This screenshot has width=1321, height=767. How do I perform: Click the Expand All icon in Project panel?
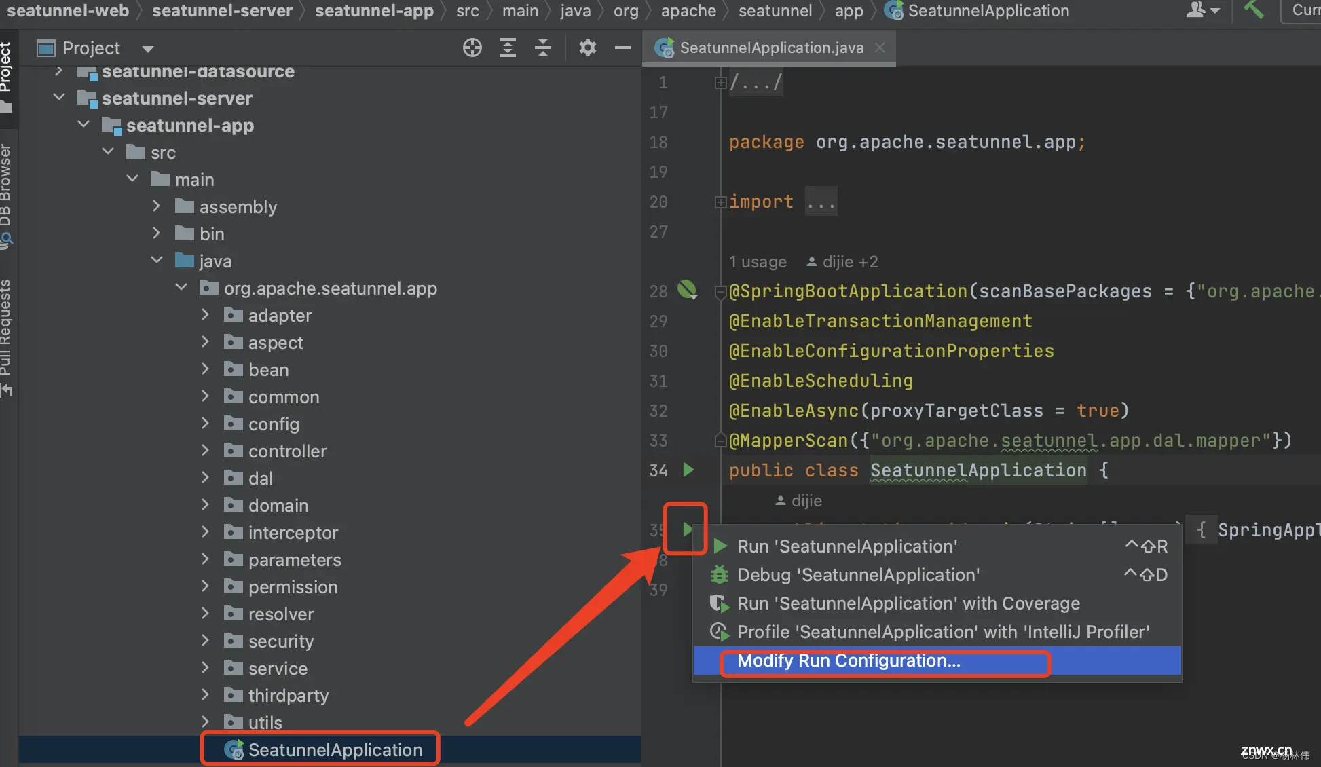pos(508,48)
